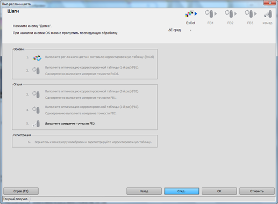Proceed with the След. button
The height and width of the screenshot is (204, 278).
coord(182,191)
